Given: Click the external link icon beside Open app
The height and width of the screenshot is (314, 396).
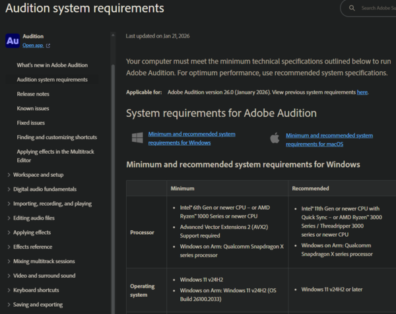Looking at the screenshot, I should [48, 46].
